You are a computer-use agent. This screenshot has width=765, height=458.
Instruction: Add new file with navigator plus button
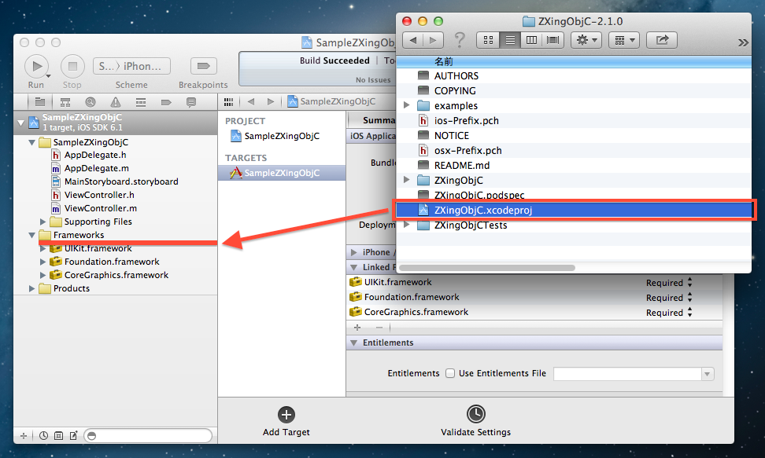[x=24, y=435]
